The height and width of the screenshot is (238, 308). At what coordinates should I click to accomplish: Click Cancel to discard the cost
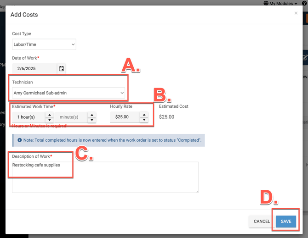pos(262,221)
